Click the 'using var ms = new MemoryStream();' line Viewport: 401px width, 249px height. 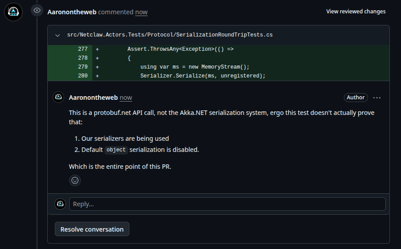(194, 67)
